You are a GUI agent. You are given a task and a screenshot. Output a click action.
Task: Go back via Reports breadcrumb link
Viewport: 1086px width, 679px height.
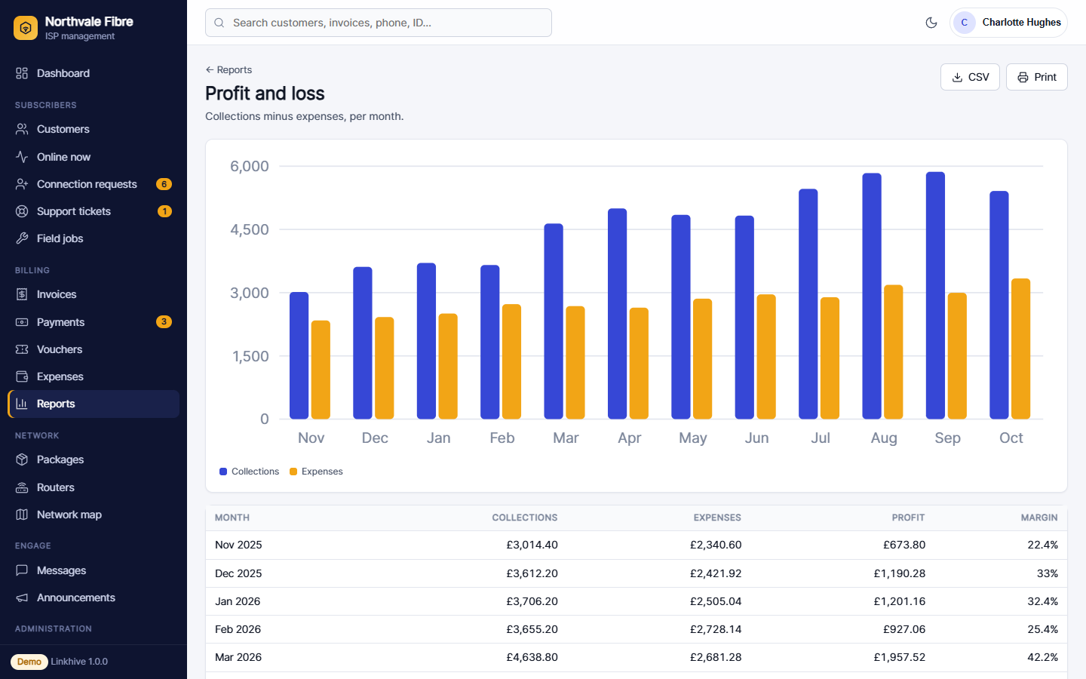(229, 69)
